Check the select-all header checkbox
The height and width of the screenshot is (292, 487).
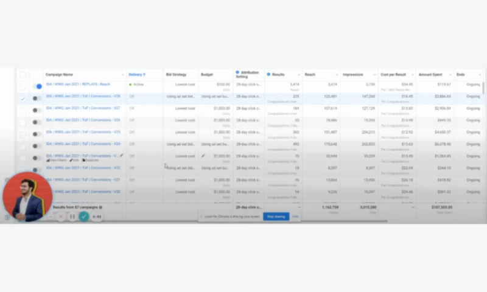23,74
